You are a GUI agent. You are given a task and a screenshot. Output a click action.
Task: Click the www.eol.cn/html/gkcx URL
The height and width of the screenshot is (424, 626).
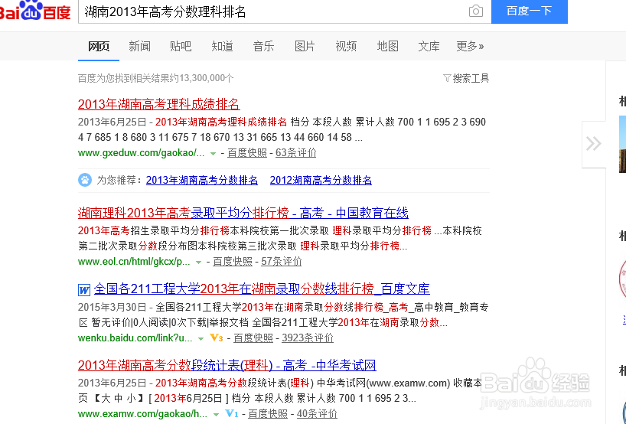click(x=134, y=262)
